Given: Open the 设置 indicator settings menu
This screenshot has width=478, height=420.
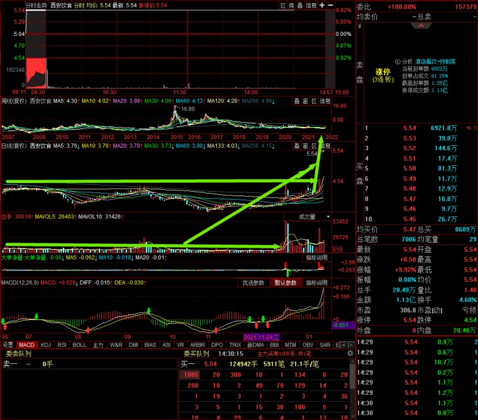Looking at the screenshot, I should (x=8, y=345).
